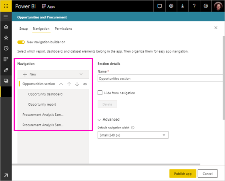Click the feedback smiley icon
Image resolution: width=225 pixels, height=181 pixels.
[206, 6]
